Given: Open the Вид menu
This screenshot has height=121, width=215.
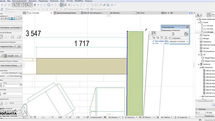Looking at the screenshot, I should 9,1.
